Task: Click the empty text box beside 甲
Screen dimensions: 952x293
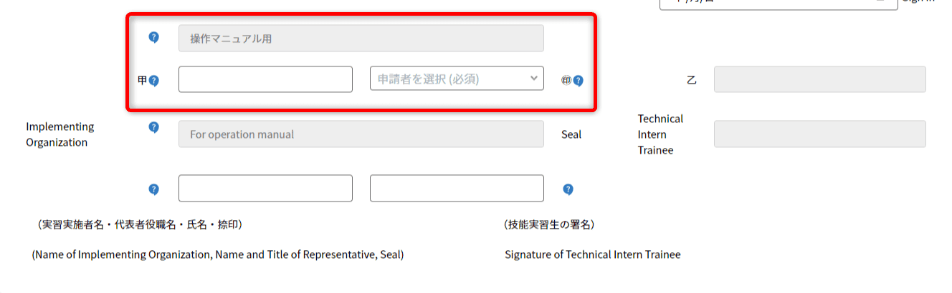Action: pyautogui.click(x=265, y=79)
